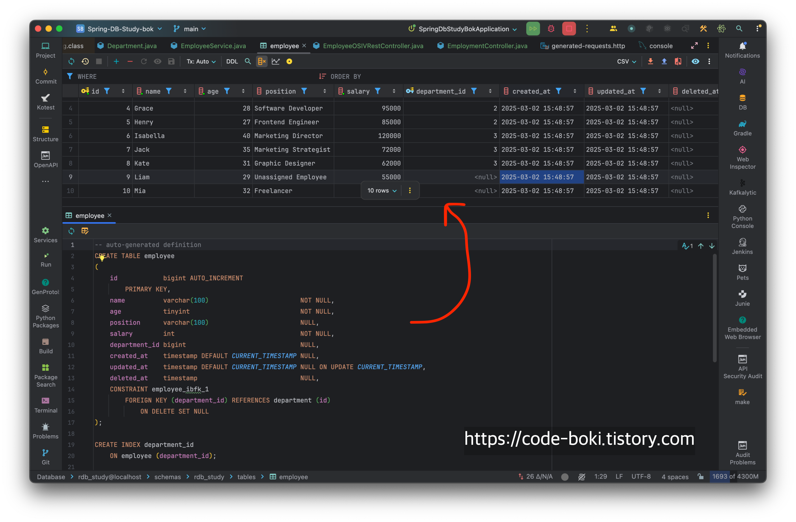Click the red Stop application button
The image size is (796, 522).
click(x=569, y=29)
